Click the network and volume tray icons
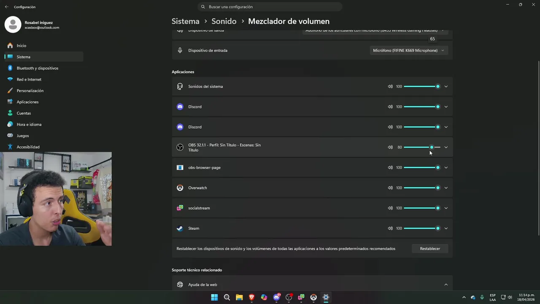This screenshot has width=540, height=304. tap(506, 297)
